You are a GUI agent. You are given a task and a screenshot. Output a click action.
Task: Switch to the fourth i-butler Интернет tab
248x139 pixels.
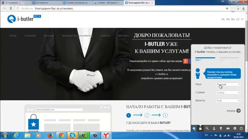coord(108,3)
